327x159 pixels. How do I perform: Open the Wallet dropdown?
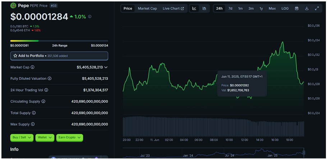point(45,138)
